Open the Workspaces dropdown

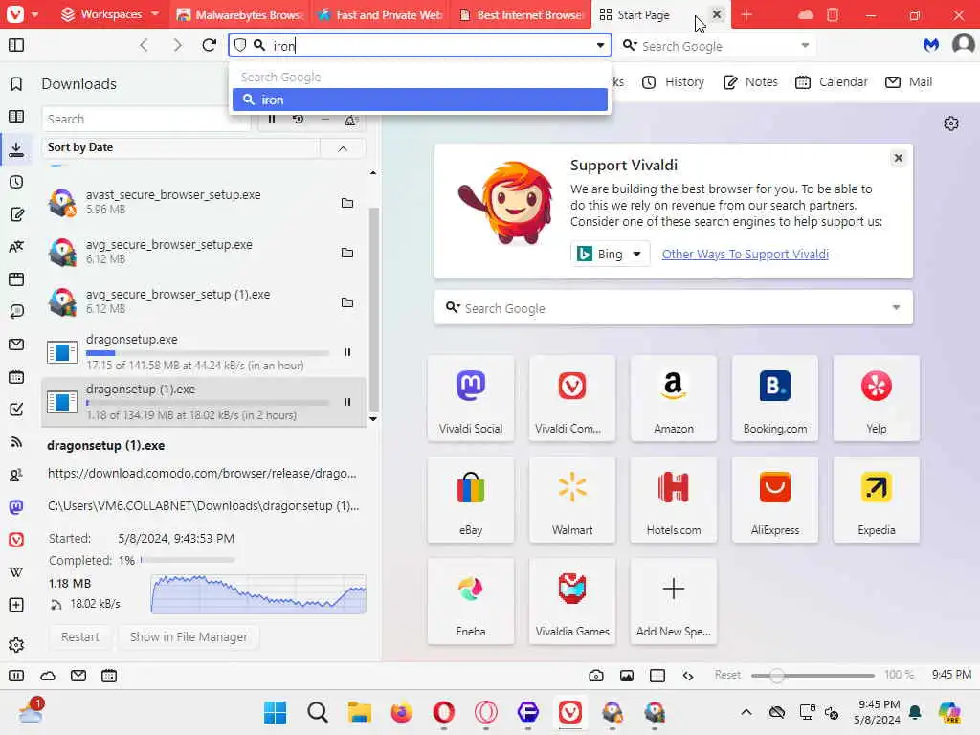point(111,13)
